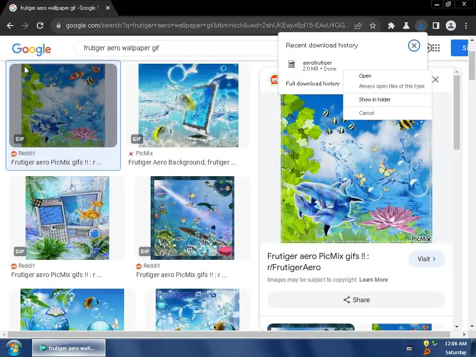This screenshot has height=357, width=476.
Task: Click the page vertical scrollbar thumb
Action: click(472, 65)
